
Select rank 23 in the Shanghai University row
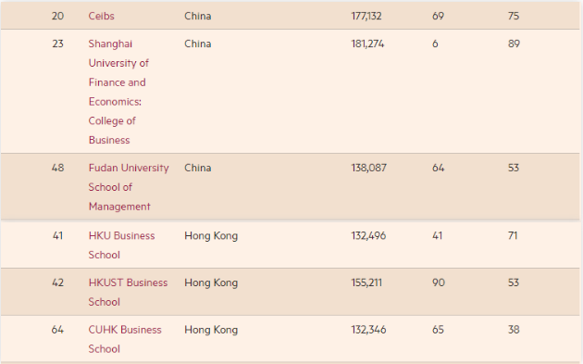pyautogui.click(x=57, y=44)
